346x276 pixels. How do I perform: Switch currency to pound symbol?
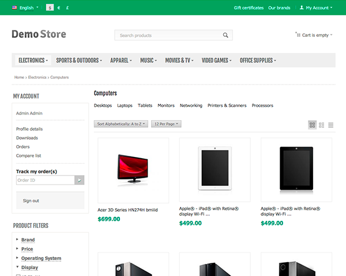pyautogui.click(x=67, y=7)
